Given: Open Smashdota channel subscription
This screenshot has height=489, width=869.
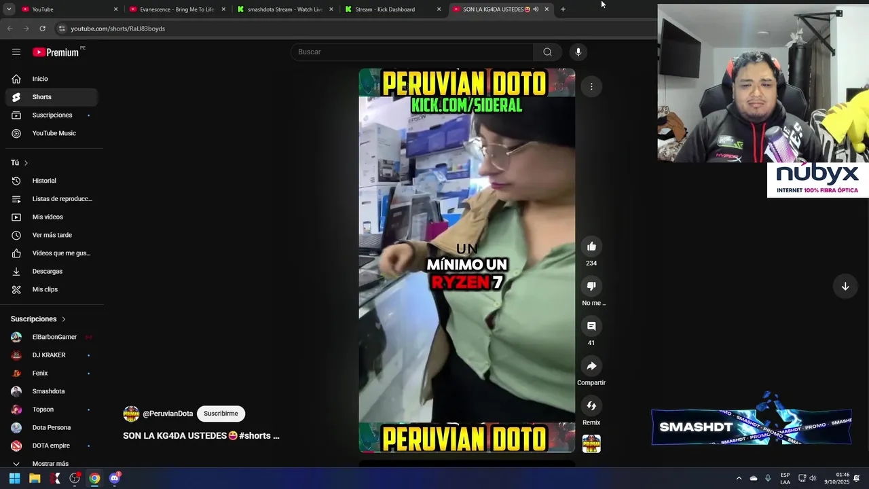Looking at the screenshot, I should click(52, 391).
